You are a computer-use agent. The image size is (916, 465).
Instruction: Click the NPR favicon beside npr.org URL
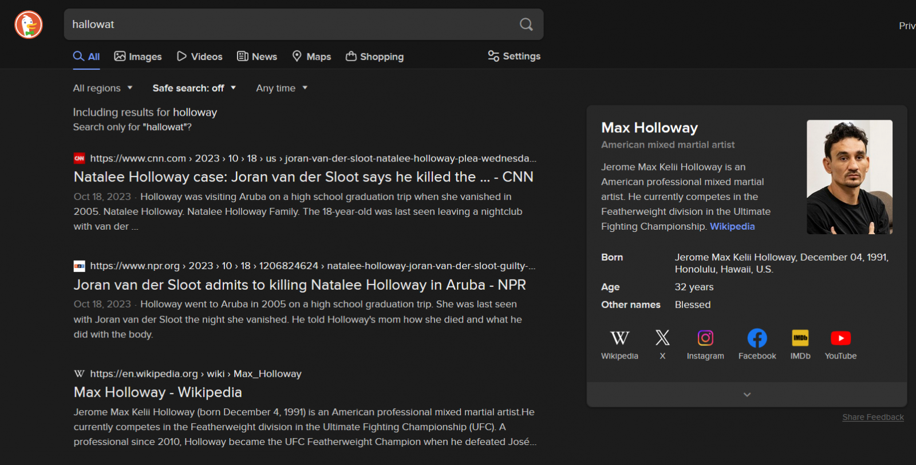[79, 266]
